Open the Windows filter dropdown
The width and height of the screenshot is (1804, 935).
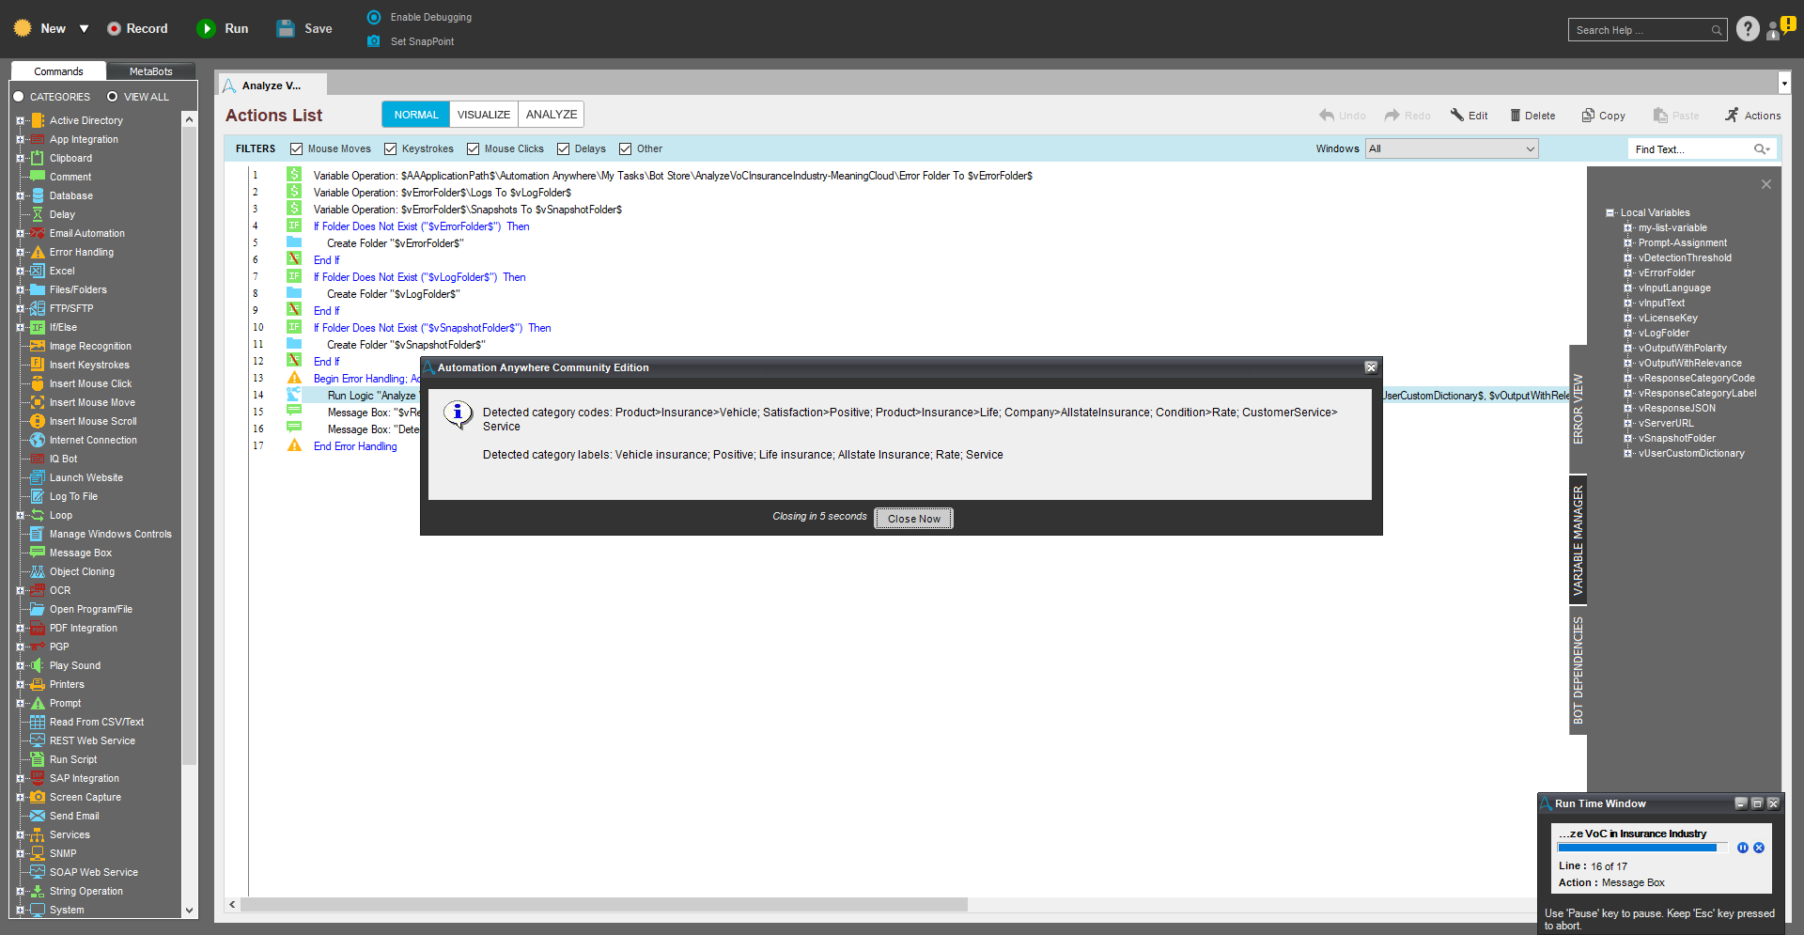[1452, 148]
